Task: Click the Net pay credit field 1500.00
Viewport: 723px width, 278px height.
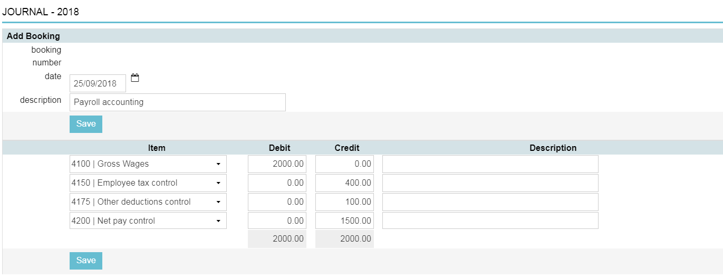Action: click(x=344, y=221)
